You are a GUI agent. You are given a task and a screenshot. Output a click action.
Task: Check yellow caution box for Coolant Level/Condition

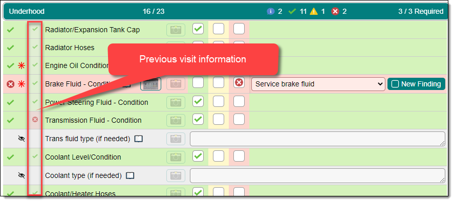coord(219,156)
